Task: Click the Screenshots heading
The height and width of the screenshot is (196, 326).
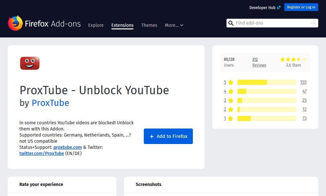Action: (x=148, y=184)
